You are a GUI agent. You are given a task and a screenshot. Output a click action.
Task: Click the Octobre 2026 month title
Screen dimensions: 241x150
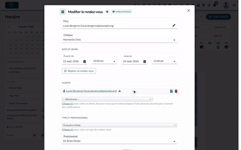(26, 27)
